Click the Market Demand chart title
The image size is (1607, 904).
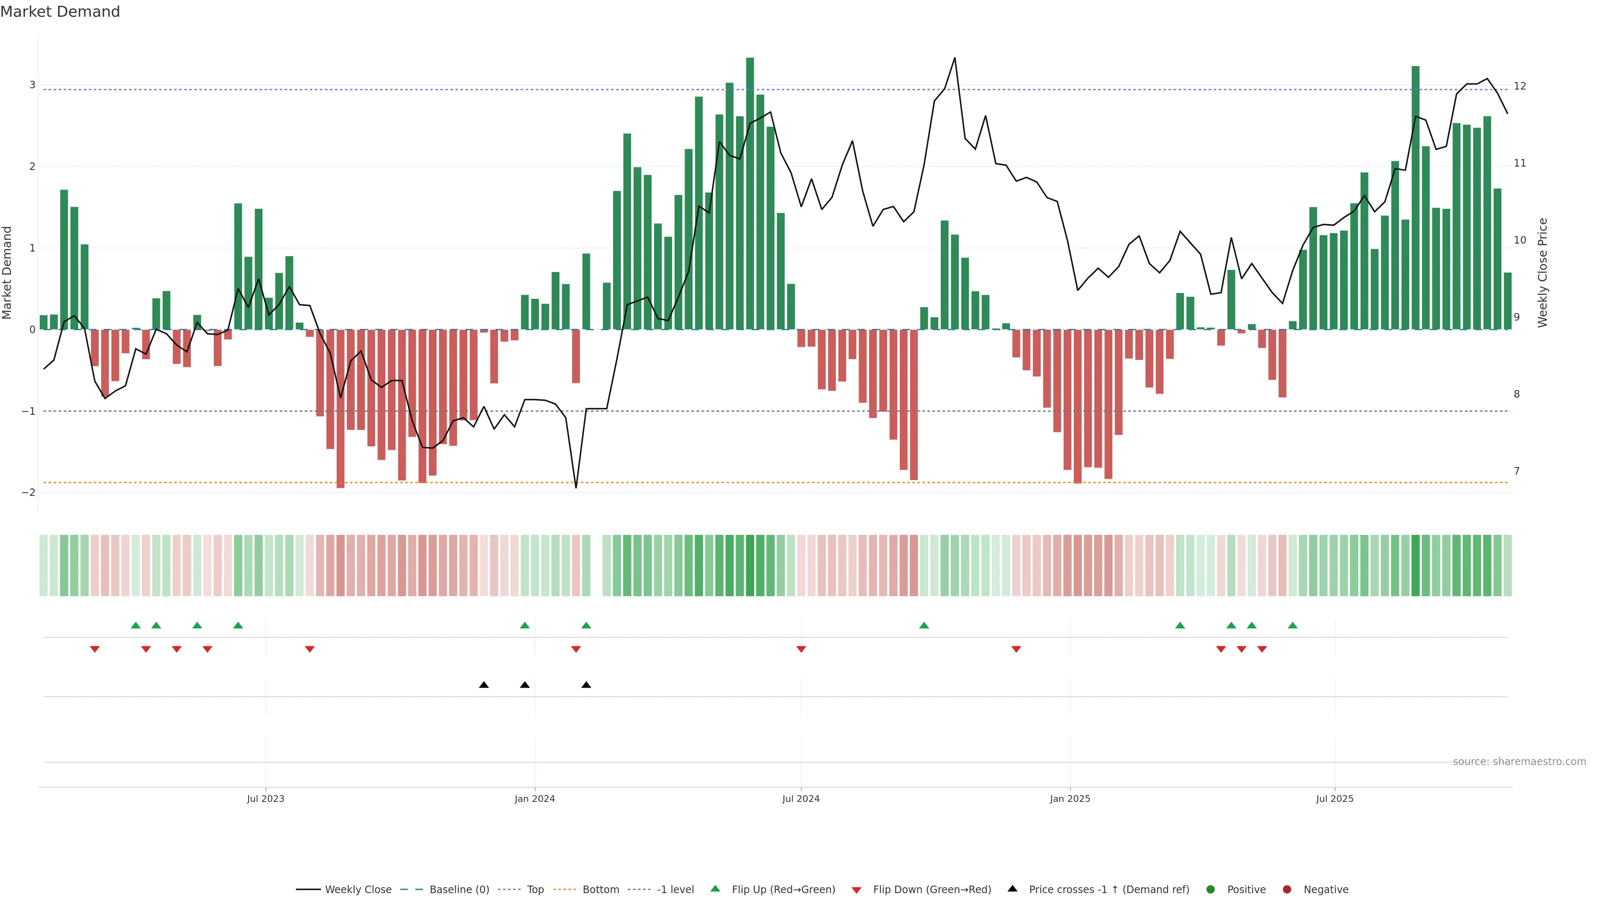tap(60, 12)
